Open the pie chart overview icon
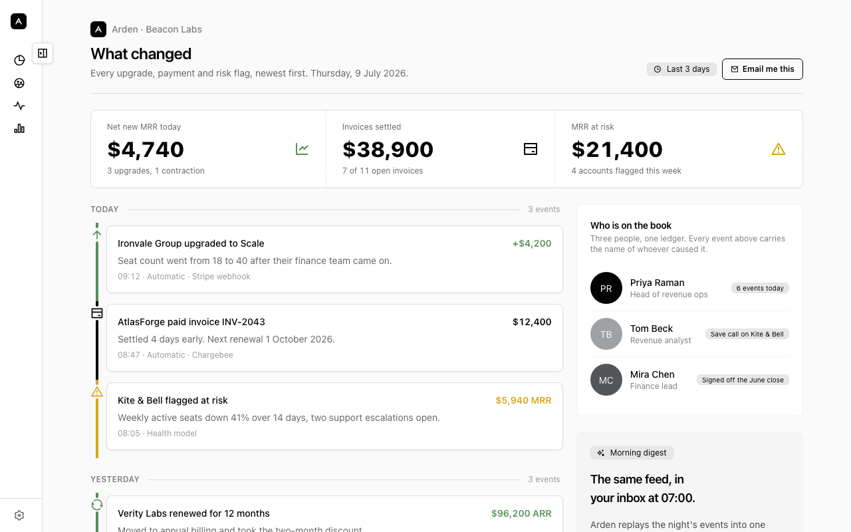Image resolution: width=851 pixels, height=532 pixels. click(x=19, y=61)
